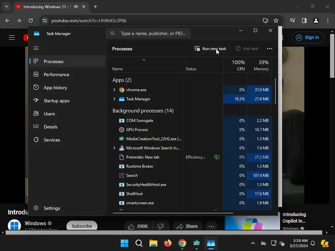Open Task Manager Settings

[x=67, y=208]
